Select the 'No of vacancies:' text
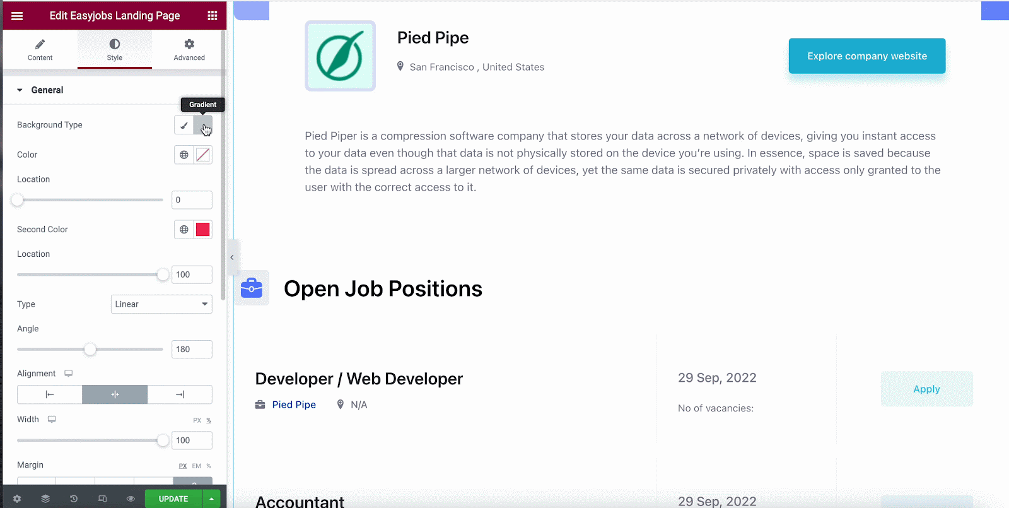This screenshot has width=1009, height=508. point(716,408)
